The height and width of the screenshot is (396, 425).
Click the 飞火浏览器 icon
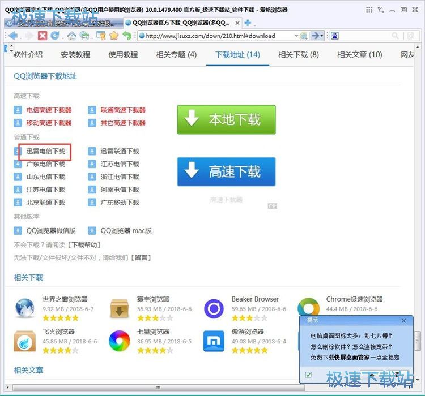[x=25, y=341]
